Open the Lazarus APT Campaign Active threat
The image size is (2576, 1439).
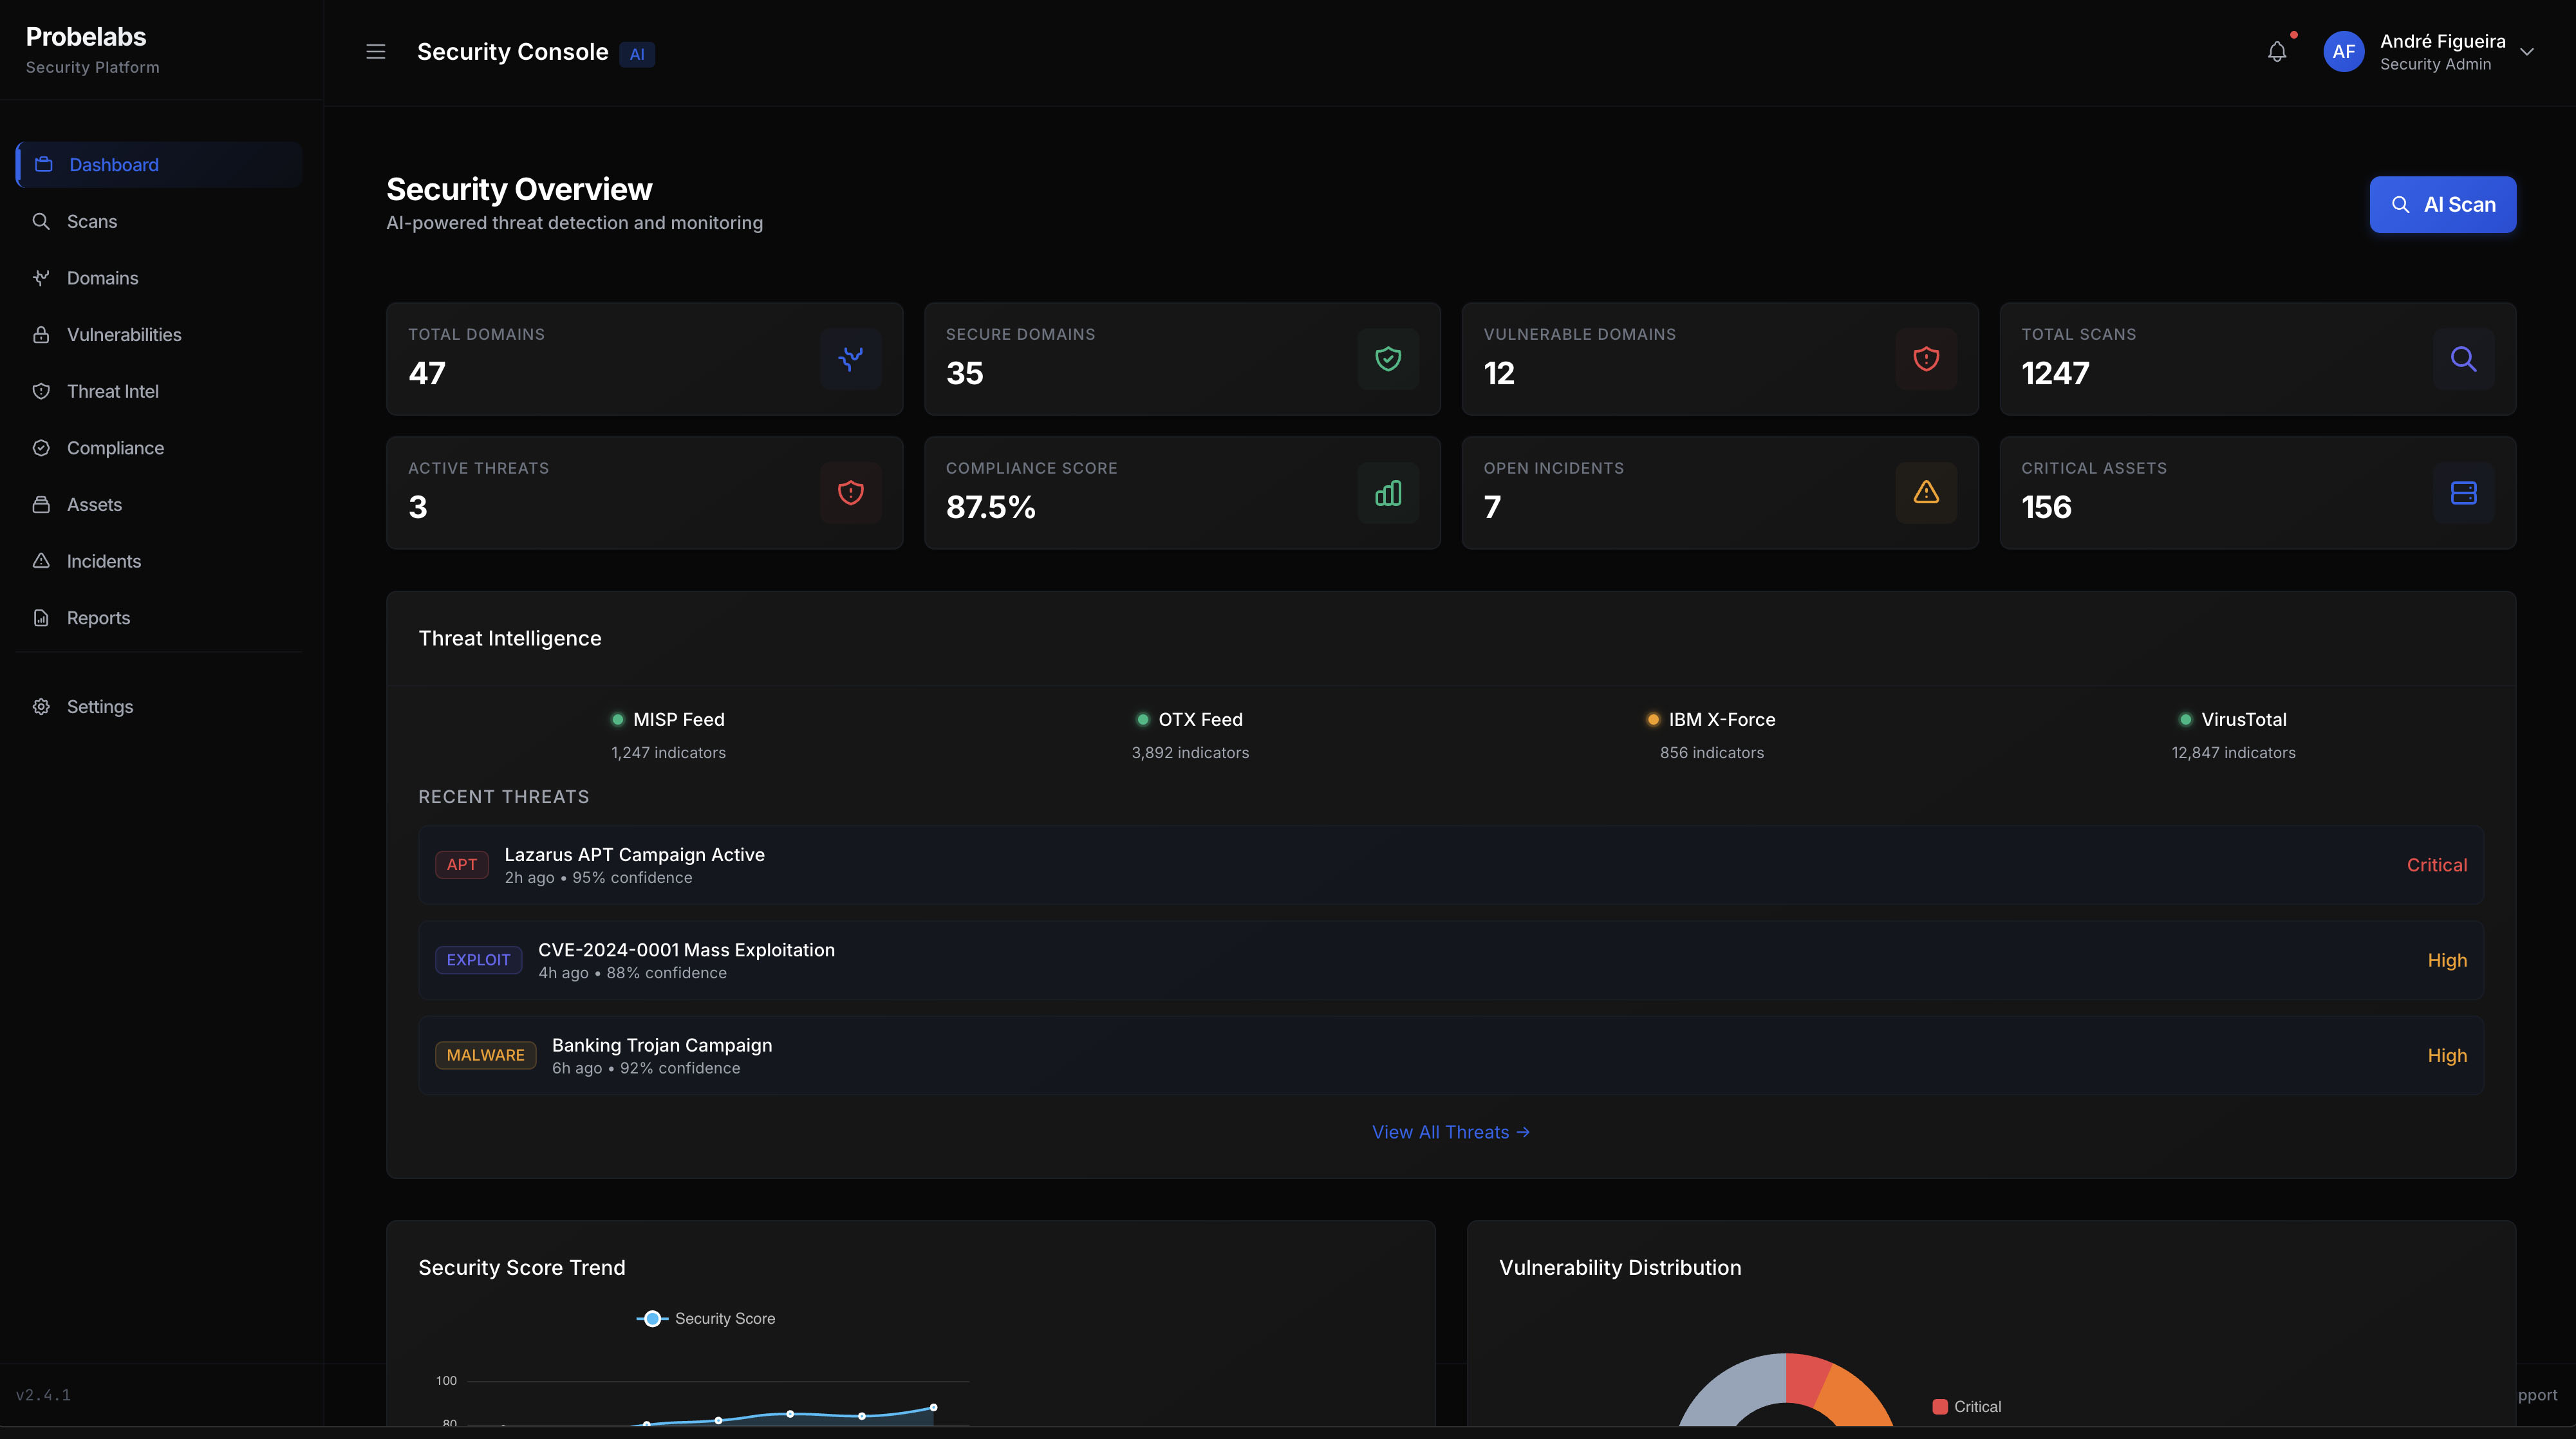1451,865
